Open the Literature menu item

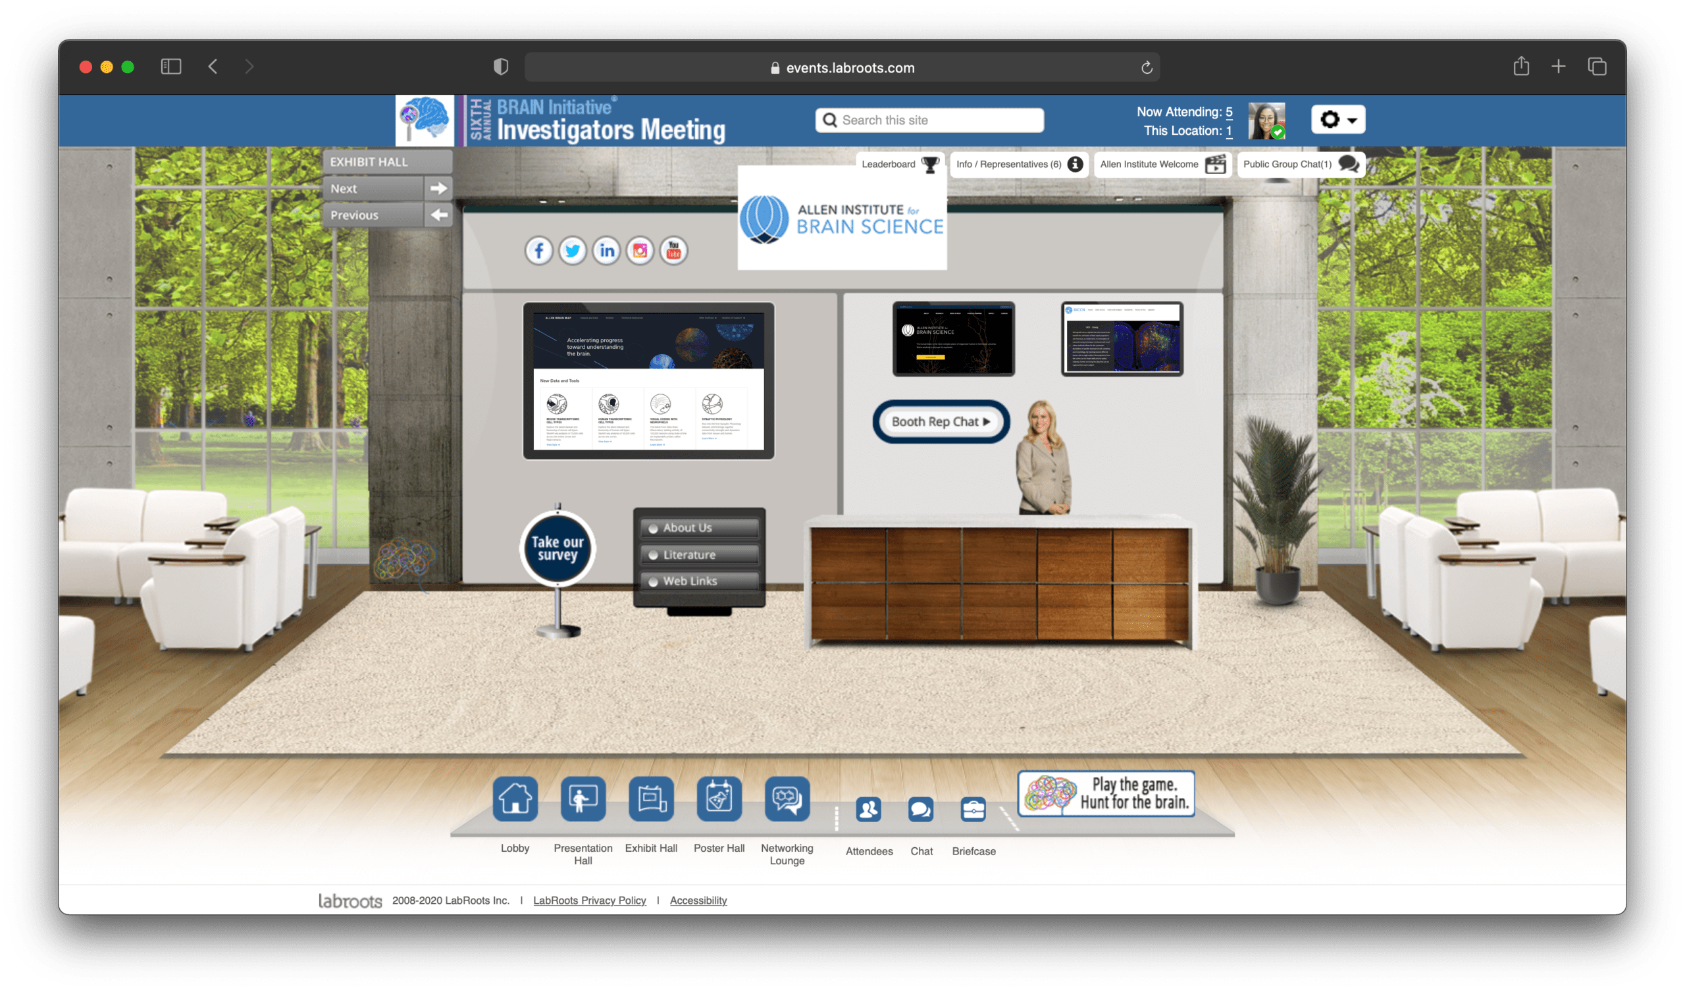click(x=700, y=555)
